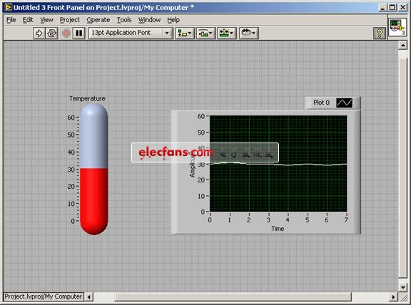The image size is (411, 305).
Task: Open the File menu
Action: point(11,20)
